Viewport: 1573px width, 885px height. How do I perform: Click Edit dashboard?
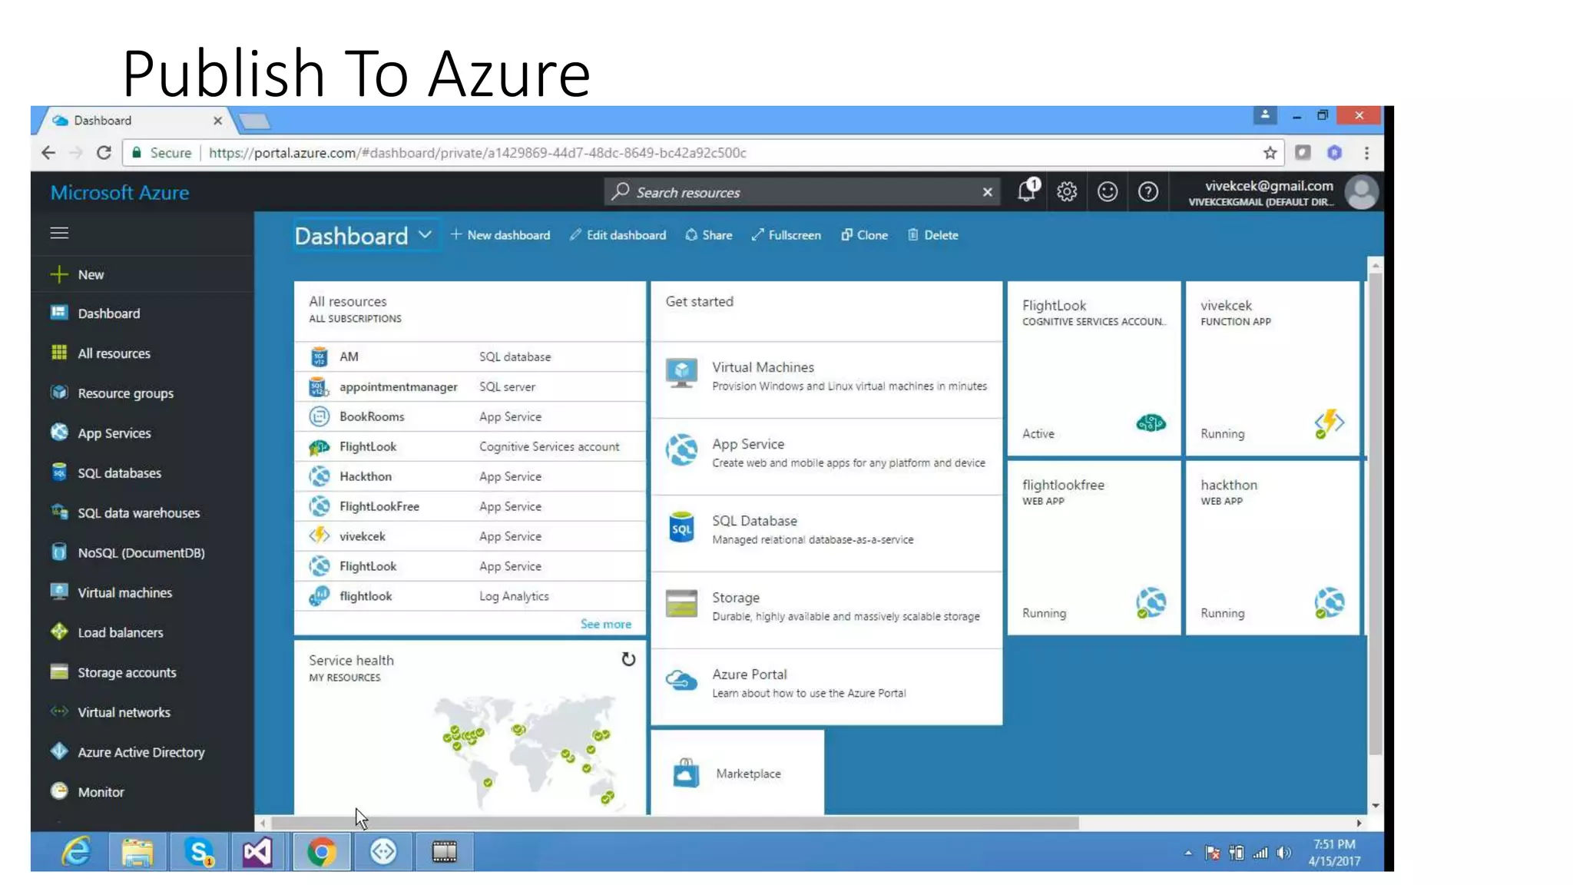[618, 235]
